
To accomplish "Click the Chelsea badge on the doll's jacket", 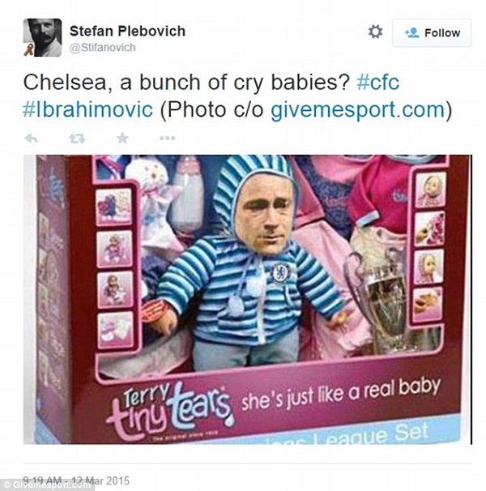I will 282,272.
